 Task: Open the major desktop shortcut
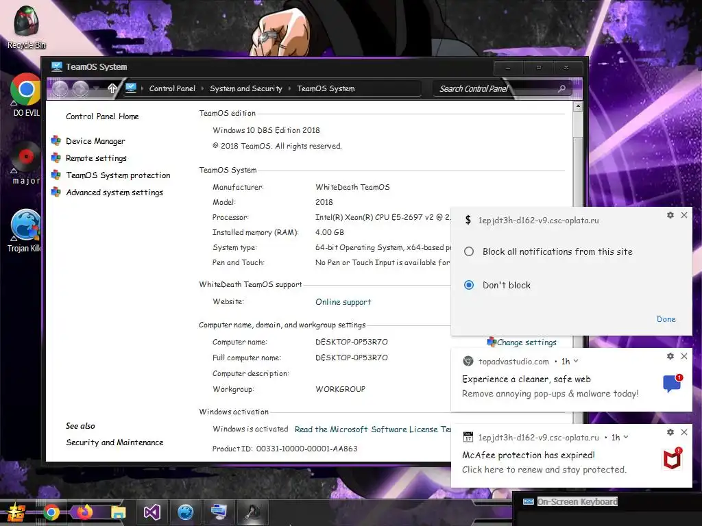pos(25,163)
